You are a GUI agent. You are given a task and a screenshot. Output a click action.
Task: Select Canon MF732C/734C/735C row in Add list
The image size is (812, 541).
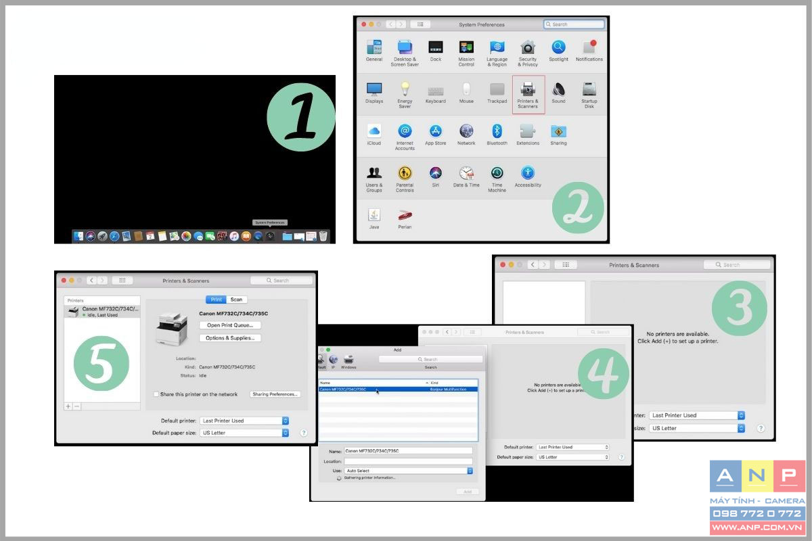point(398,390)
